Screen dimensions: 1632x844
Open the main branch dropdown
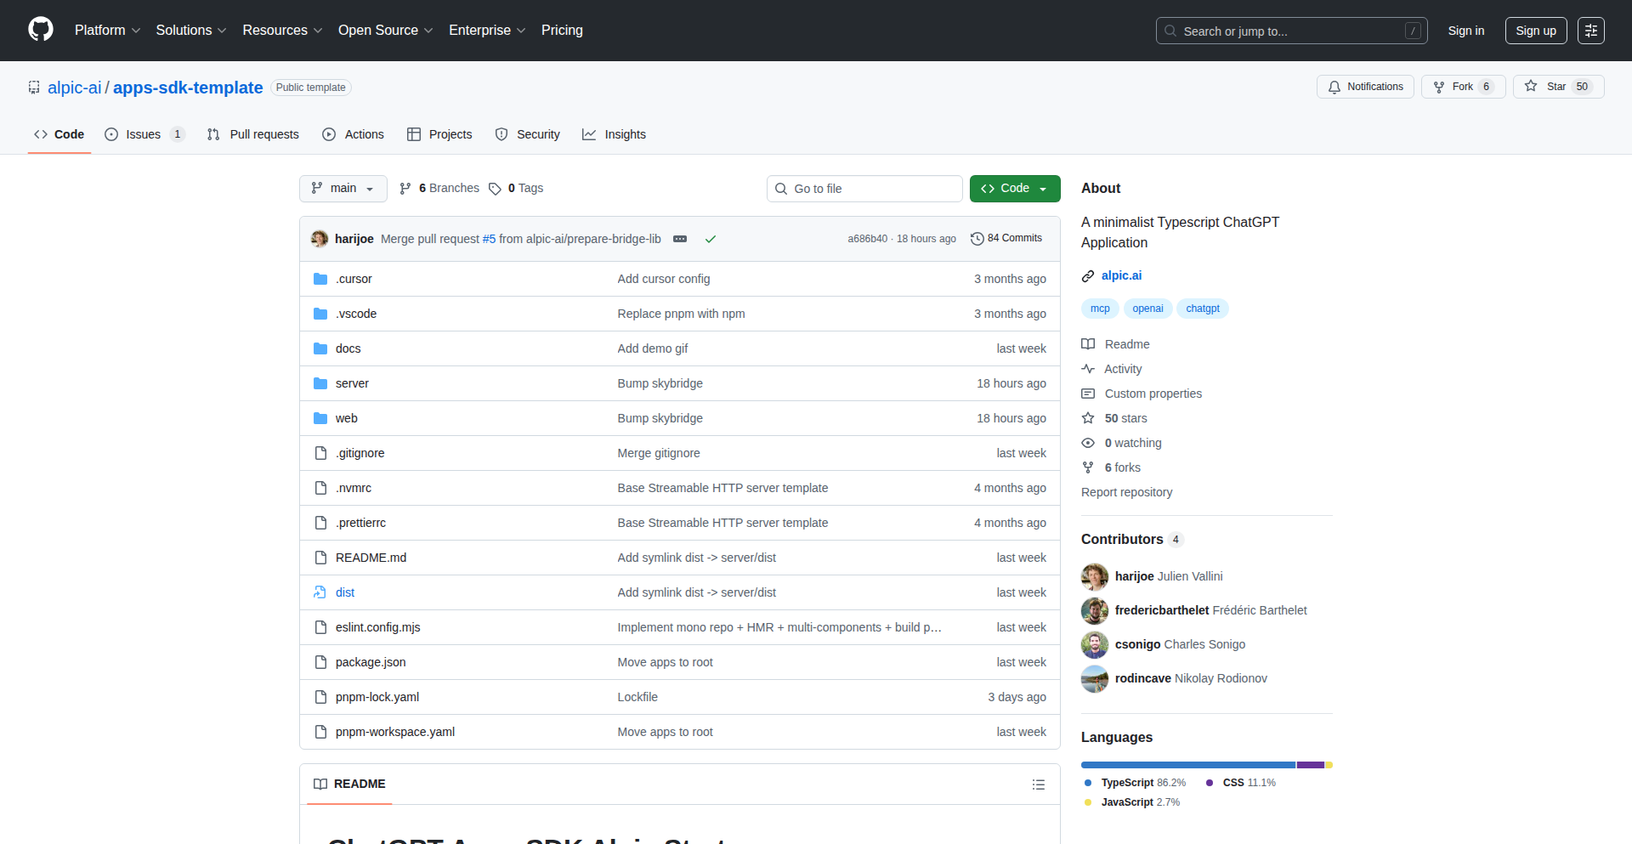point(343,189)
